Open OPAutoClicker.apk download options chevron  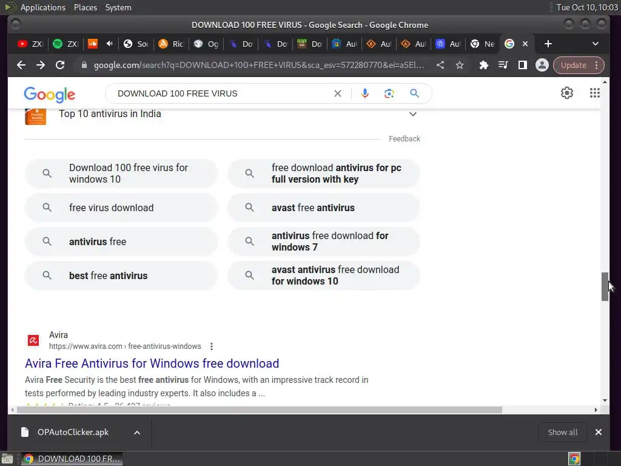pos(136,432)
